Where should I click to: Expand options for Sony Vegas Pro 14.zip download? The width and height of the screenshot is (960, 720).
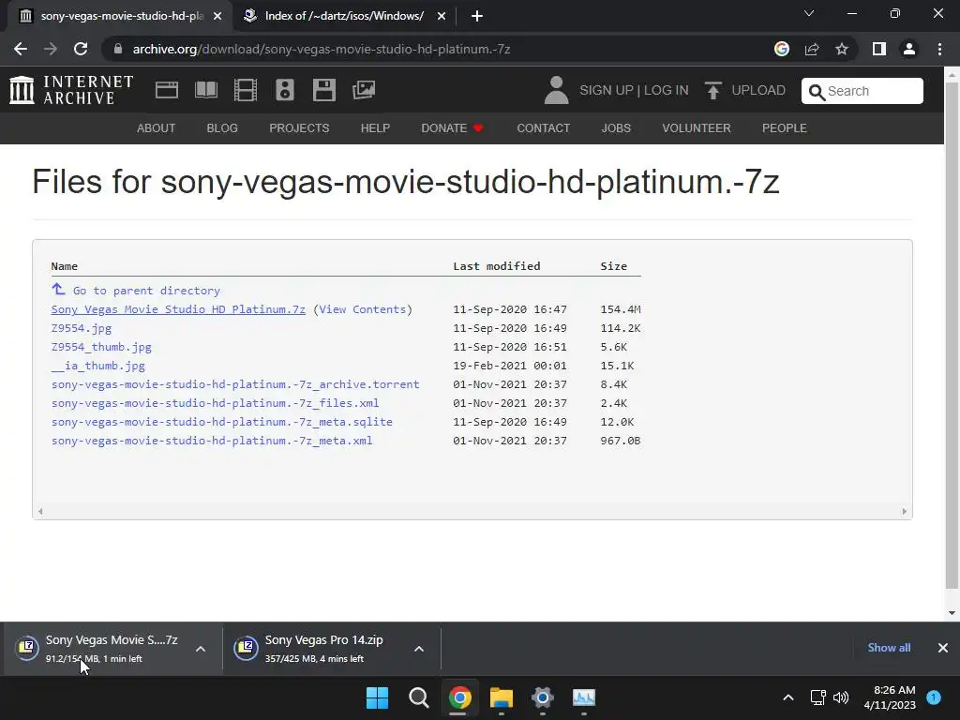pos(419,649)
